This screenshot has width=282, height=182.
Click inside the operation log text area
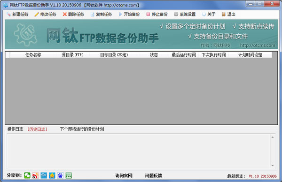tap(139, 151)
